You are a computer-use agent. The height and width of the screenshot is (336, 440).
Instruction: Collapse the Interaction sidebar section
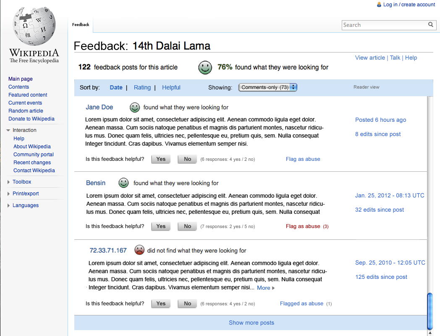coord(8,130)
